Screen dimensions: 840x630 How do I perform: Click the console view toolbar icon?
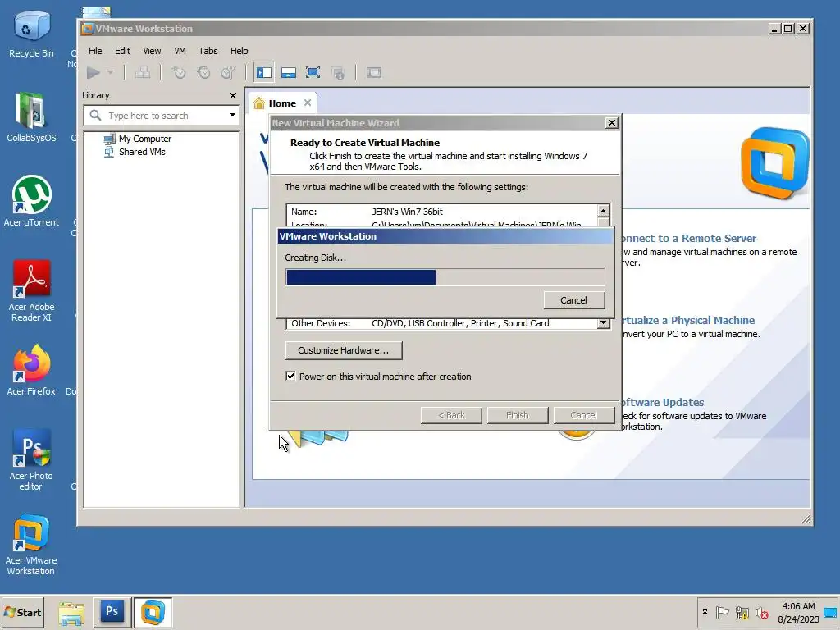click(374, 72)
